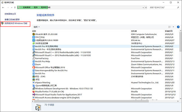
Task: Click the up one level arrow
Action: click(x=15, y=8)
